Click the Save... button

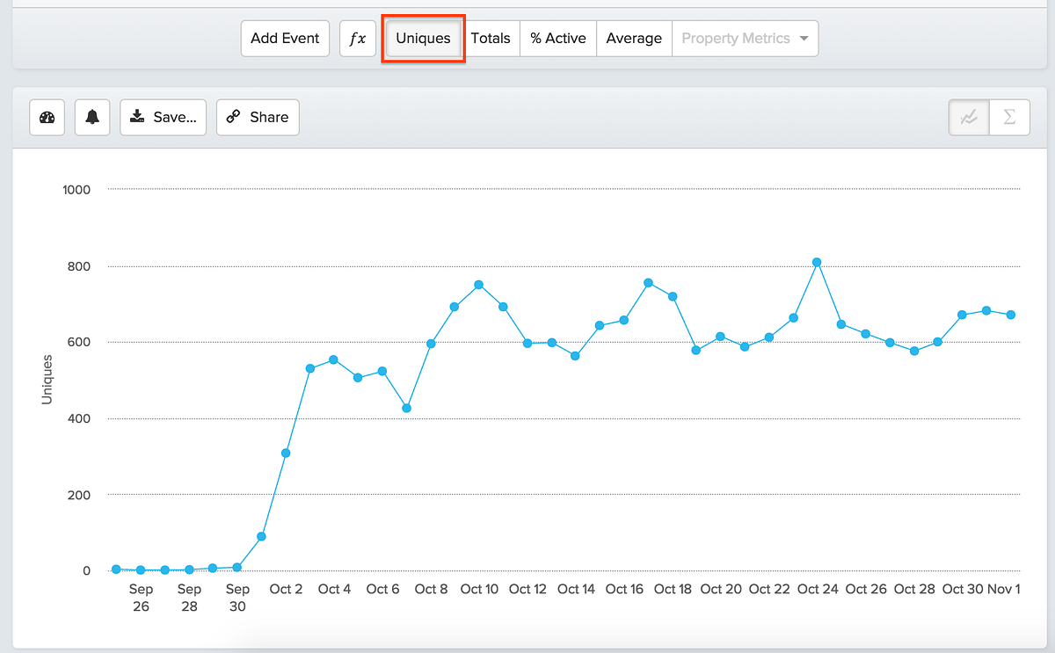coord(163,117)
